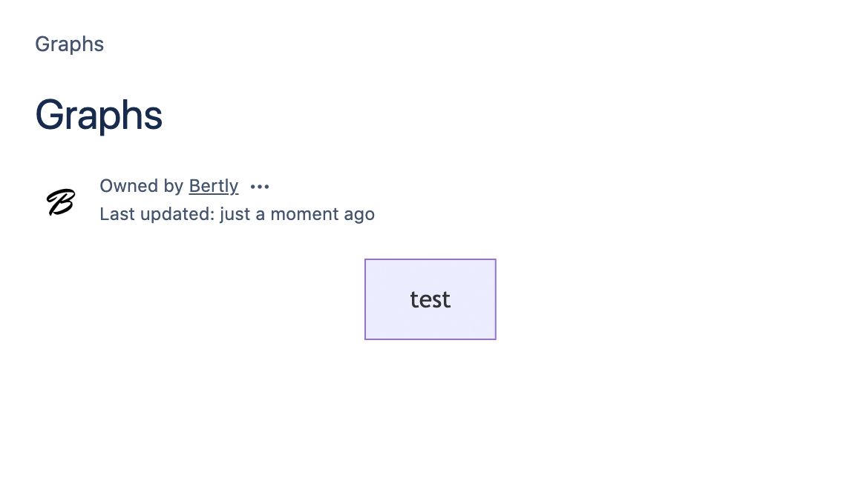Click the cursive B logo image
Image resolution: width=861 pixels, height=489 pixels.
61,202
